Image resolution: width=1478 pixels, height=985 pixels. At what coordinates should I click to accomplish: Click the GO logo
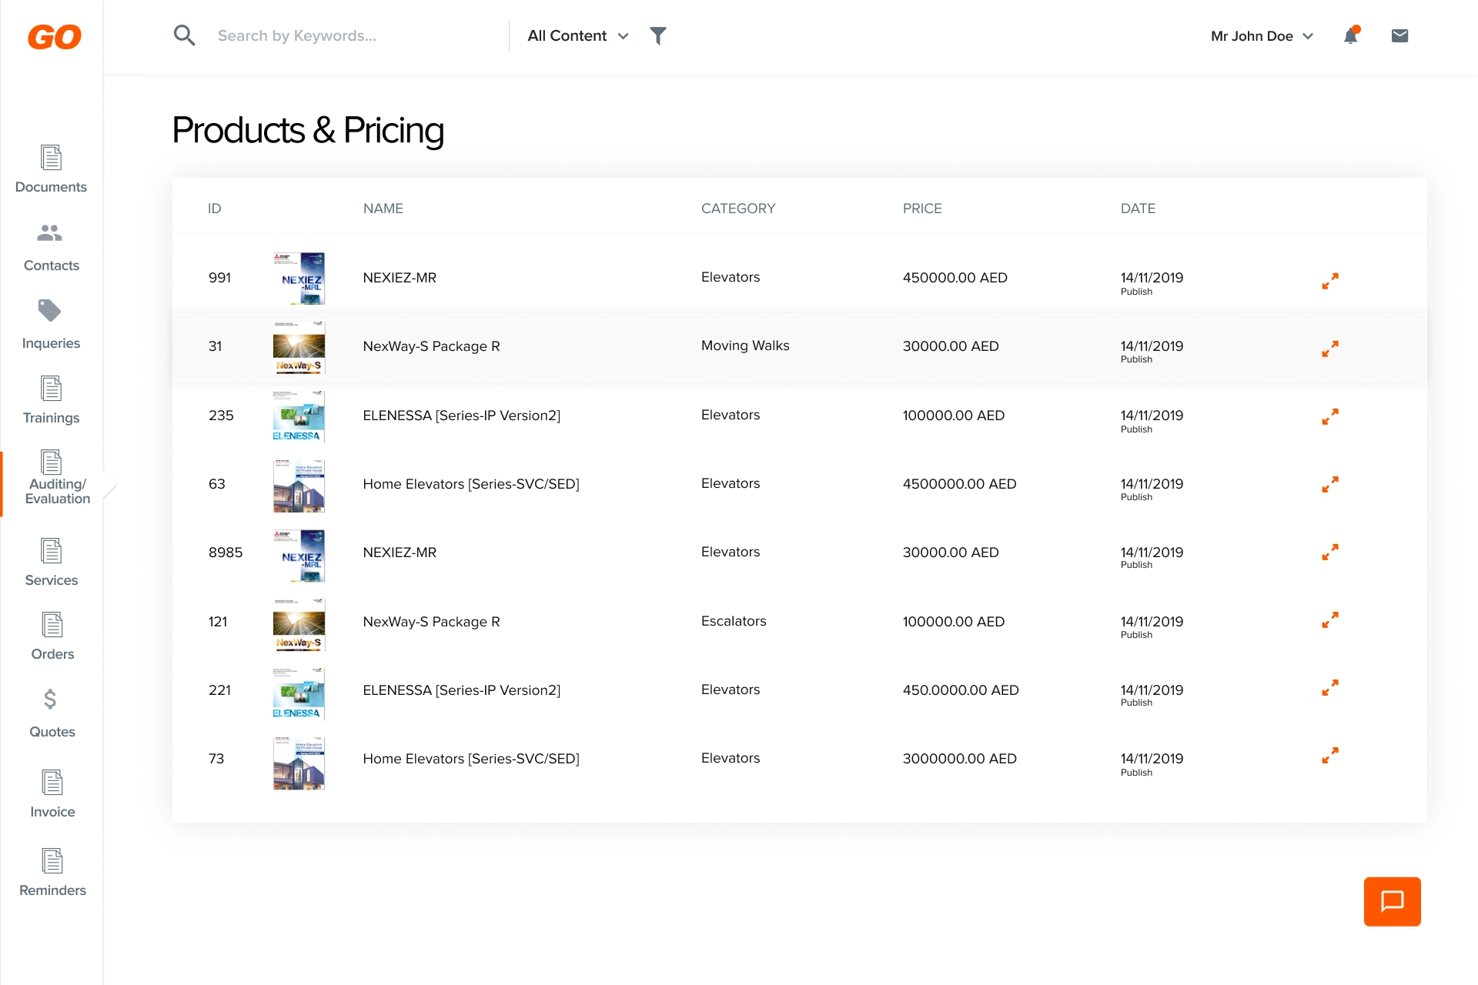pyautogui.click(x=54, y=37)
